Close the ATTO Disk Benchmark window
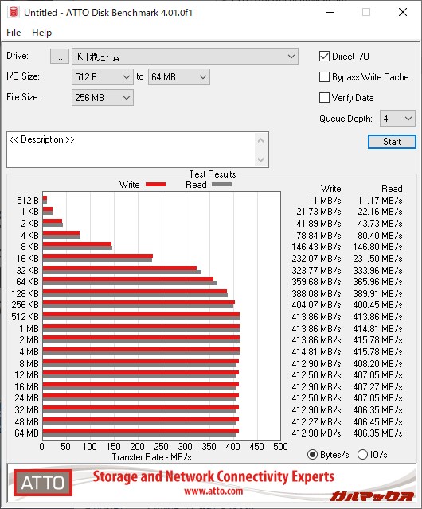This screenshot has width=422, height=509. (x=403, y=12)
